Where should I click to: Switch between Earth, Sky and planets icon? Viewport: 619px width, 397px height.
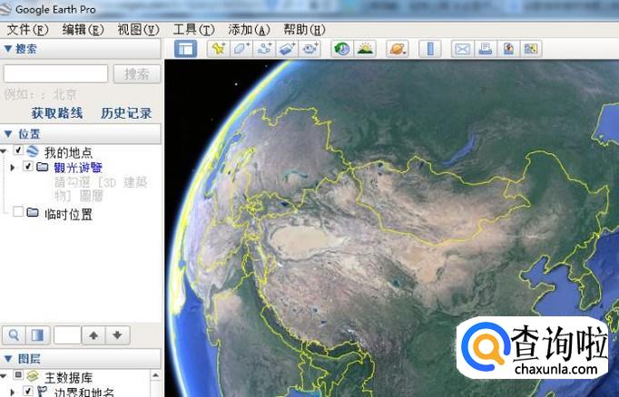398,49
